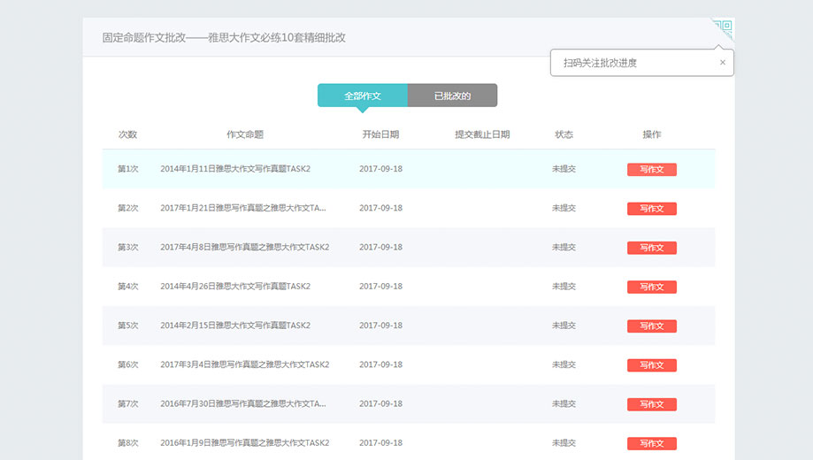813x460 pixels.
Task: Click 写作文 button for 第7次
Action: (x=651, y=404)
